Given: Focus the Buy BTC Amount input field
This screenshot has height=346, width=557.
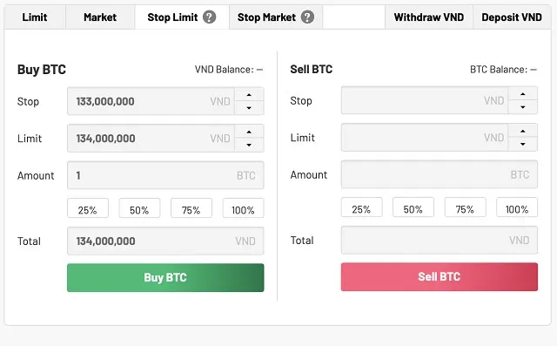Looking at the screenshot, I should click(165, 175).
